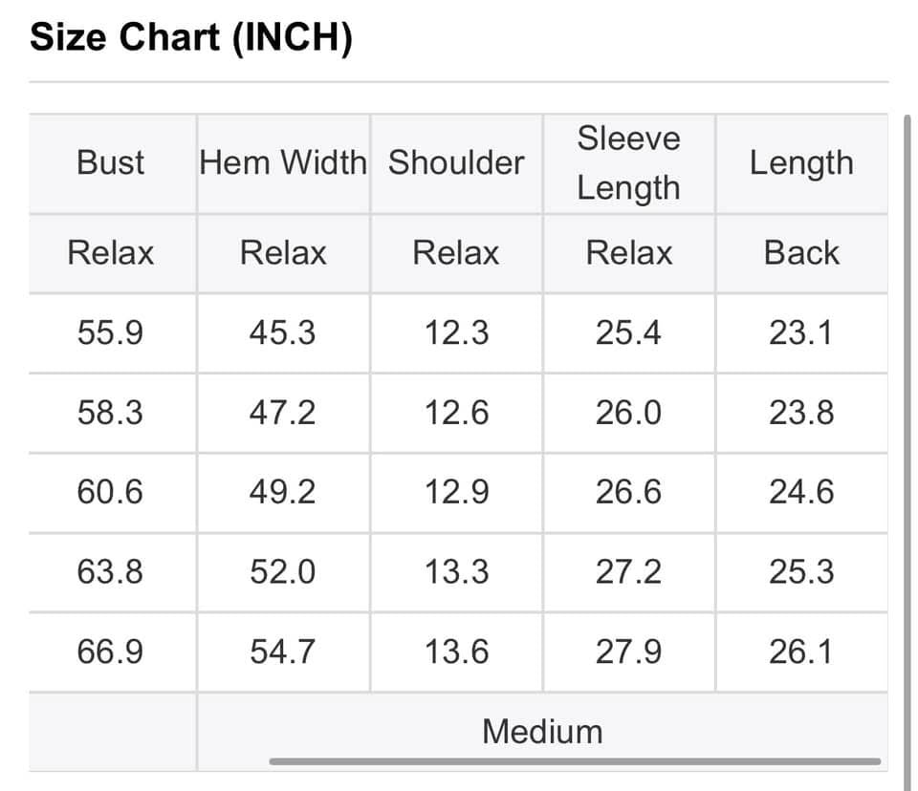Viewport: 918px width, 791px height.
Task: Click shoulder value 12.9
Action: point(457,491)
